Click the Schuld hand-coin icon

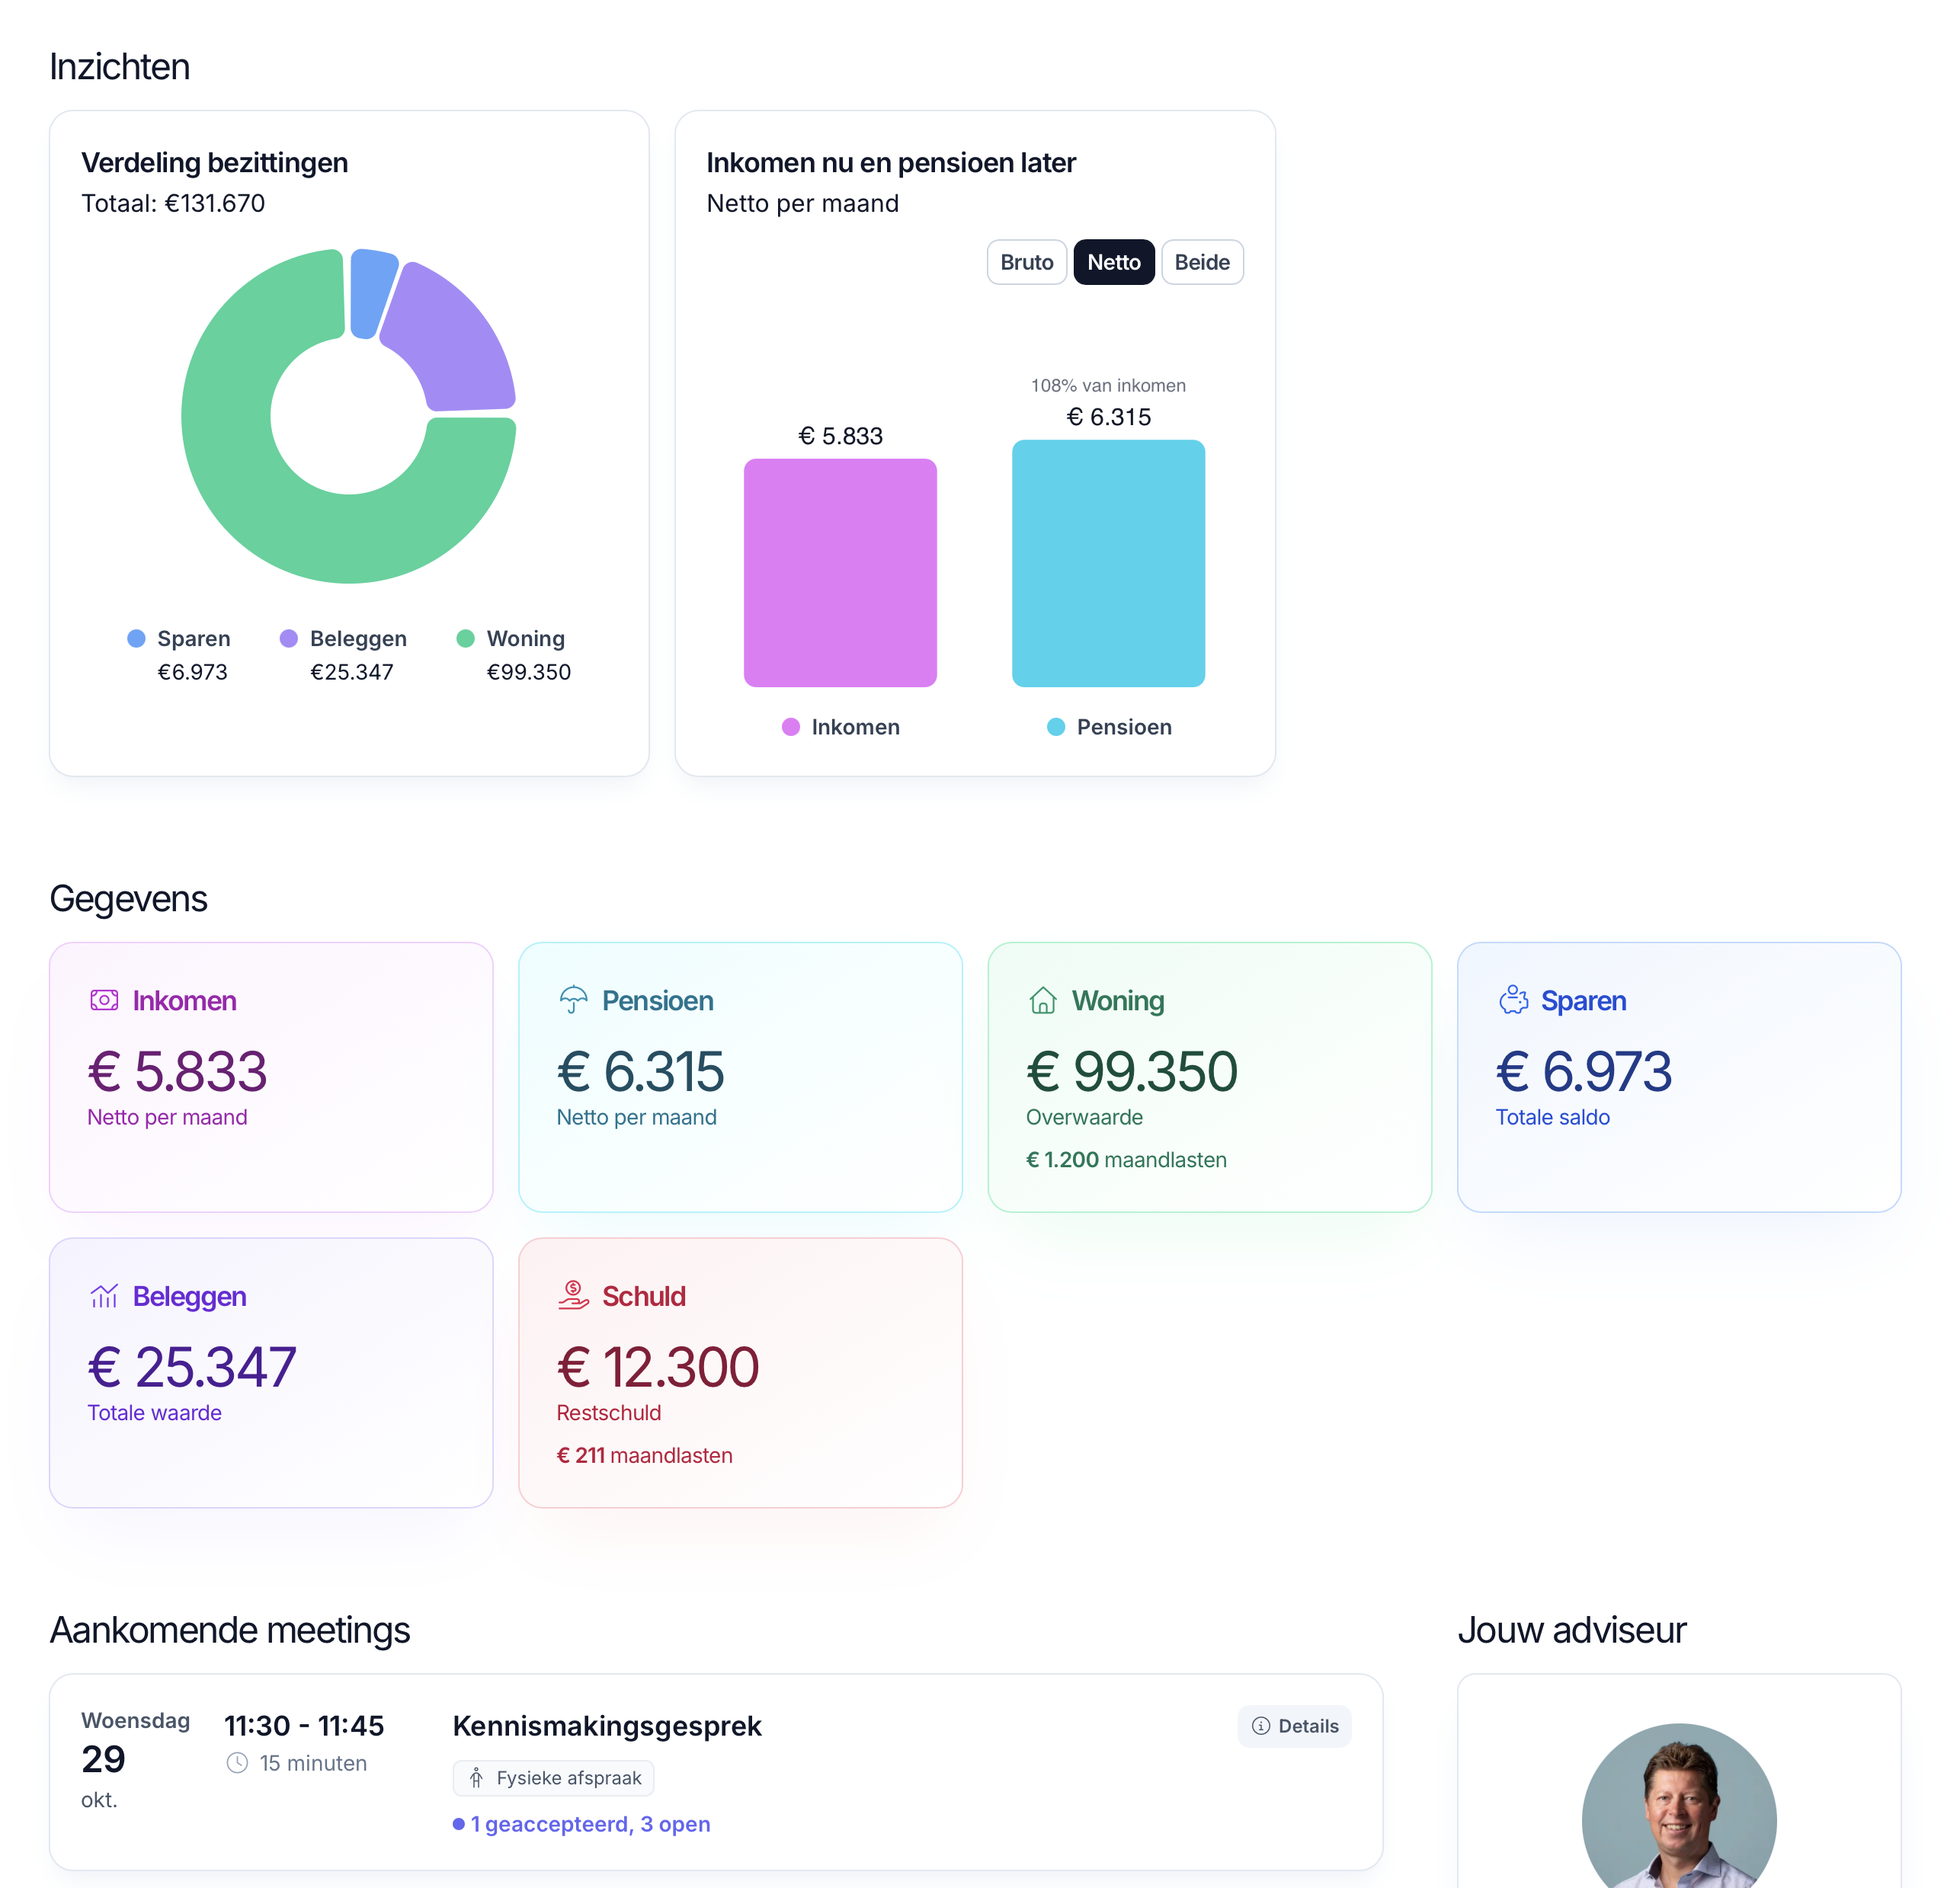coord(573,1295)
